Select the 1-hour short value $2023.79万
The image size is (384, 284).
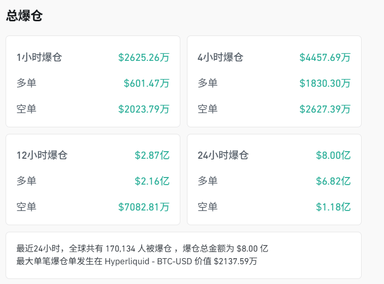coord(144,109)
